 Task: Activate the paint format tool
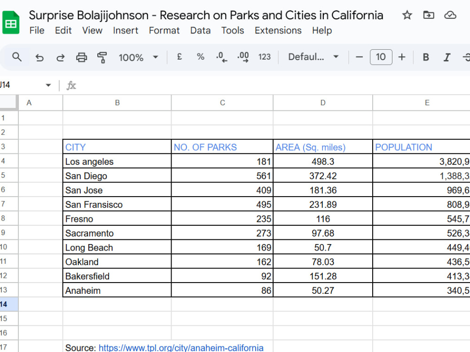(x=102, y=57)
